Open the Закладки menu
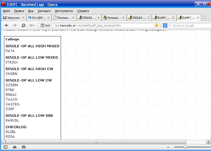The height and width of the screenshot is (151, 211). (x=44, y=11)
